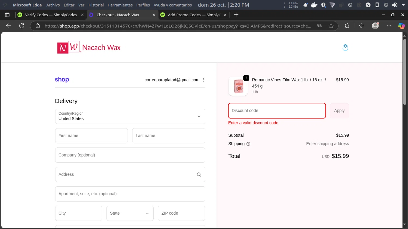
Task: Open the account options kebab menu
Action: point(203,80)
